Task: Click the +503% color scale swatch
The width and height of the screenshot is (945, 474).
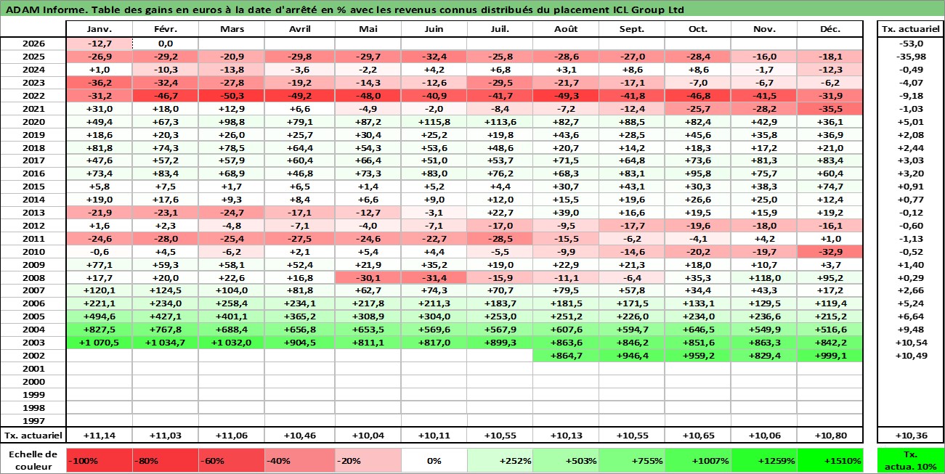Action: (x=566, y=460)
